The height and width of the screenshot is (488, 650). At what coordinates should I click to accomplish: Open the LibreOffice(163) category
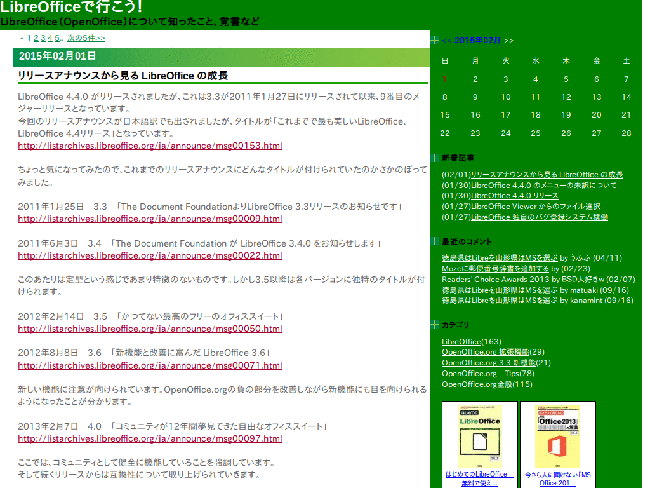(461, 341)
